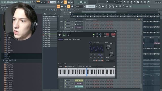162x91 pixels.
Task: Select the triangle LFO shape icon
Action: click(x=92, y=43)
